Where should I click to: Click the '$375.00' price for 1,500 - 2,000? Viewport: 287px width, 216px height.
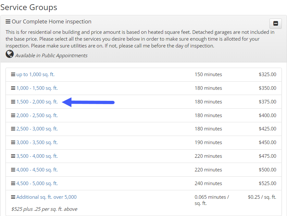point(268,101)
